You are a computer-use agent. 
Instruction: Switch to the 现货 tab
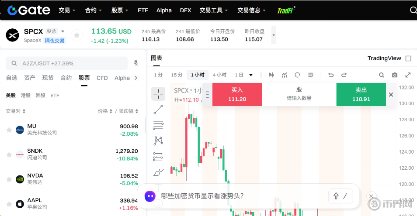coord(48,78)
